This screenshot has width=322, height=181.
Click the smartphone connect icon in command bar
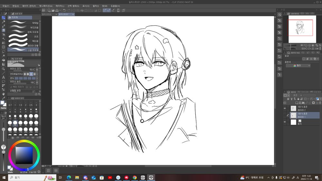click(x=118, y=10)
